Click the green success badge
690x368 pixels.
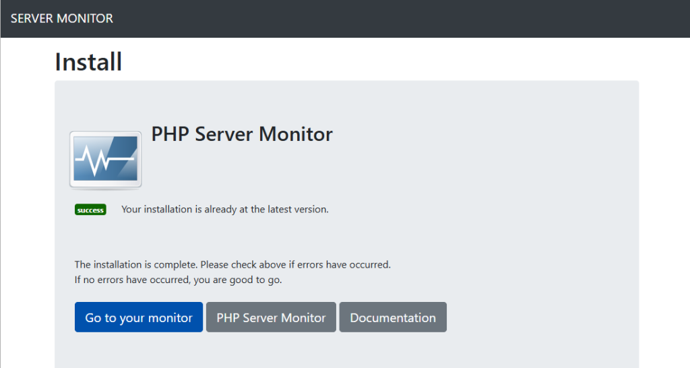pyautogui.click(x=90, y=210)
